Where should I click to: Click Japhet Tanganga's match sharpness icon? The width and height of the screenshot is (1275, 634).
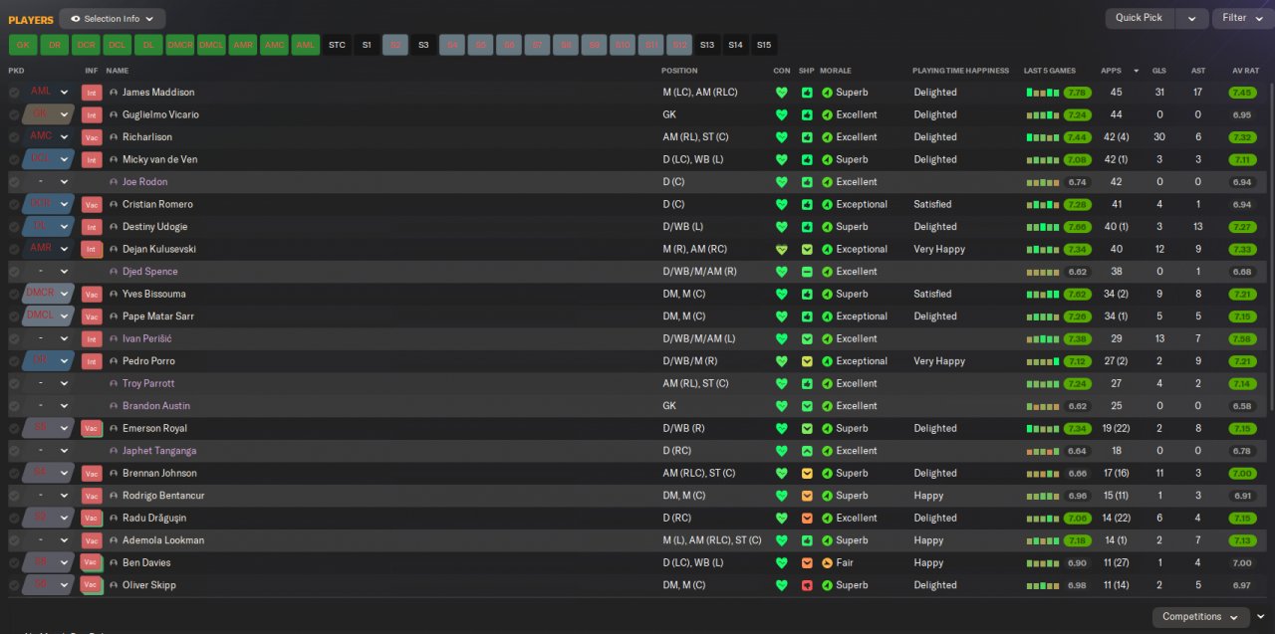[x=807, y=451]
